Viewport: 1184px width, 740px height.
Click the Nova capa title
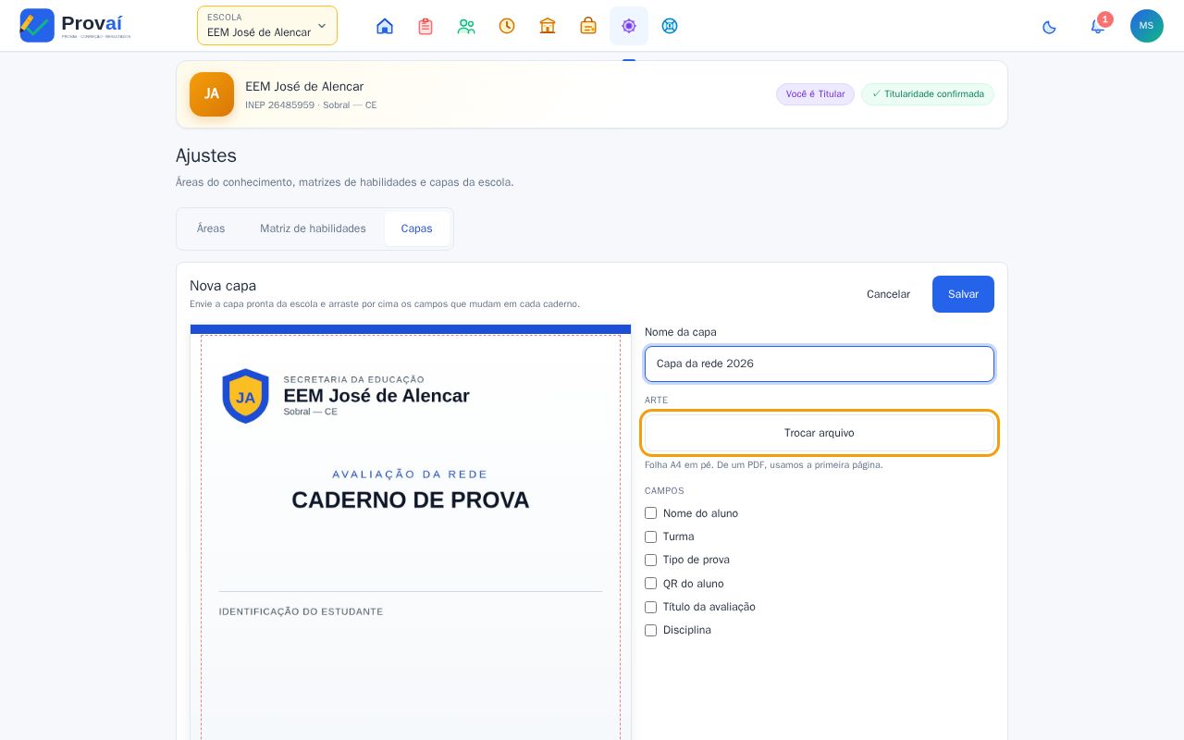pos(223,286)
